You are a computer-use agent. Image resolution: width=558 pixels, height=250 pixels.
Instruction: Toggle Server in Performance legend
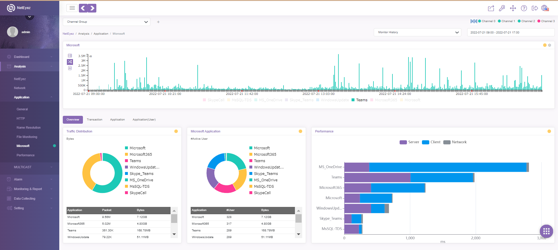click(x=409, y=142)
